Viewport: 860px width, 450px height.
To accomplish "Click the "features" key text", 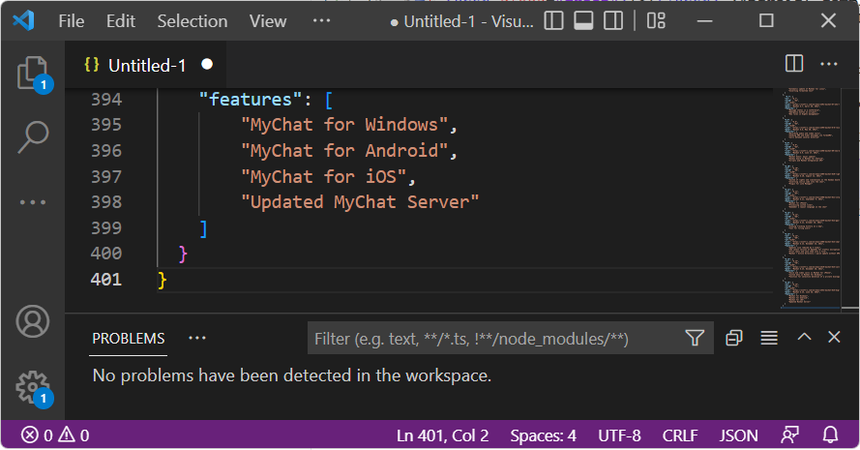I will click(x=251, y=100).
